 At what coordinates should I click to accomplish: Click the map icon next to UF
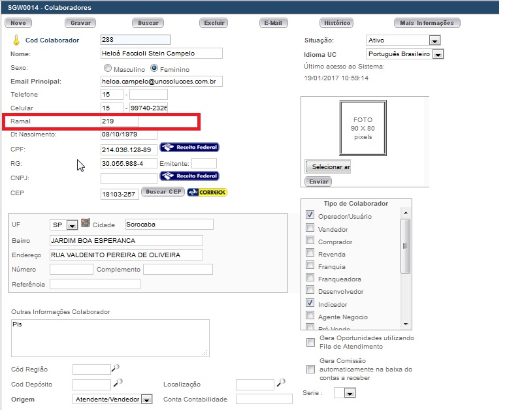(x=85, y=223)
